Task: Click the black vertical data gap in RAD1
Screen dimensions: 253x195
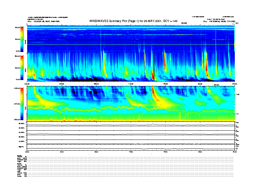Action: coord(154,67)
